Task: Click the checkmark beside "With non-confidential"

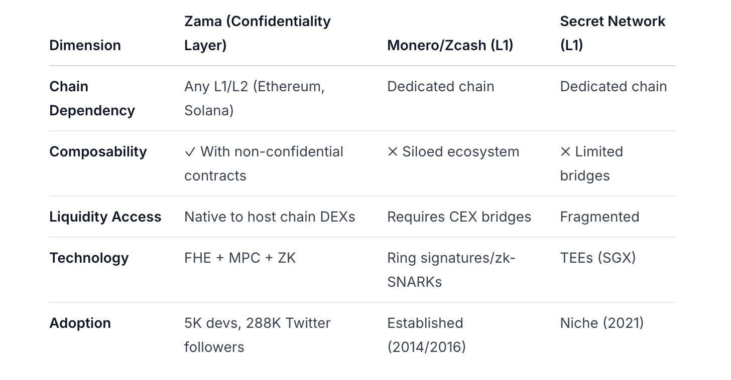Action: [x=190, y=152]
